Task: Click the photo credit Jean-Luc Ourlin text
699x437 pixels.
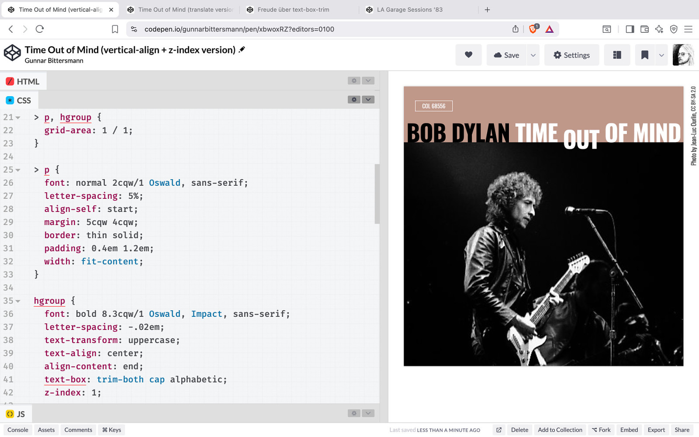Action: coord(693,126)
